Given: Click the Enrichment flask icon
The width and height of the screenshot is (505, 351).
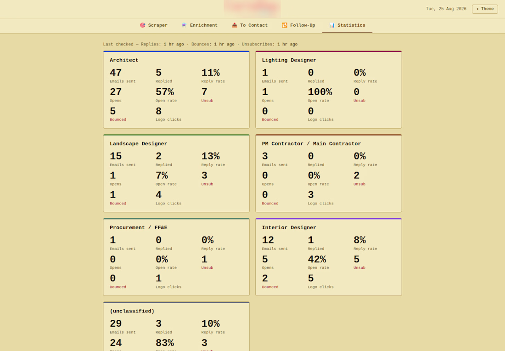Looking at the screenshot, I should 184,25.
